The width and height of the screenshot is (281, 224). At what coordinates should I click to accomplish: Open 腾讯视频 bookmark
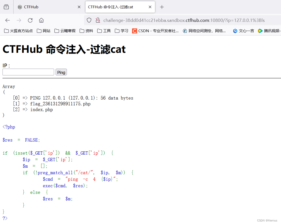point(269,31)
